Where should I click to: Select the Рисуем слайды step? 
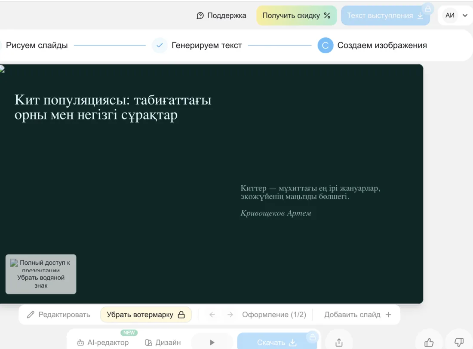(x=37, y=45)
